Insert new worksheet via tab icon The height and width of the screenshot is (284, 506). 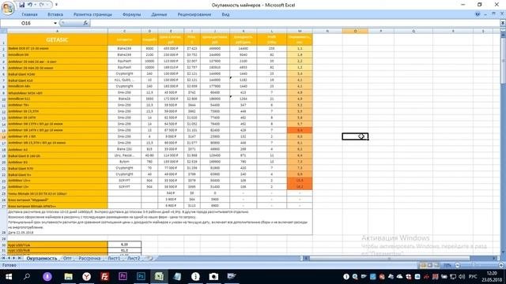150,258
